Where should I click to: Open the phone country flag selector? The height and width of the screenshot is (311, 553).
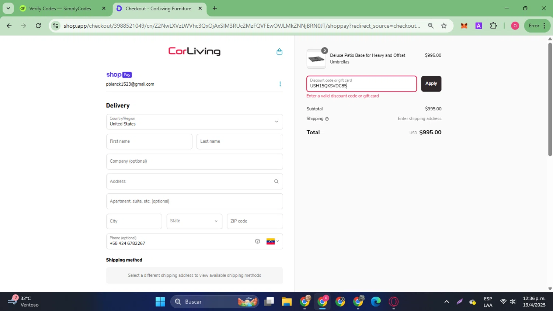[273, 241]
